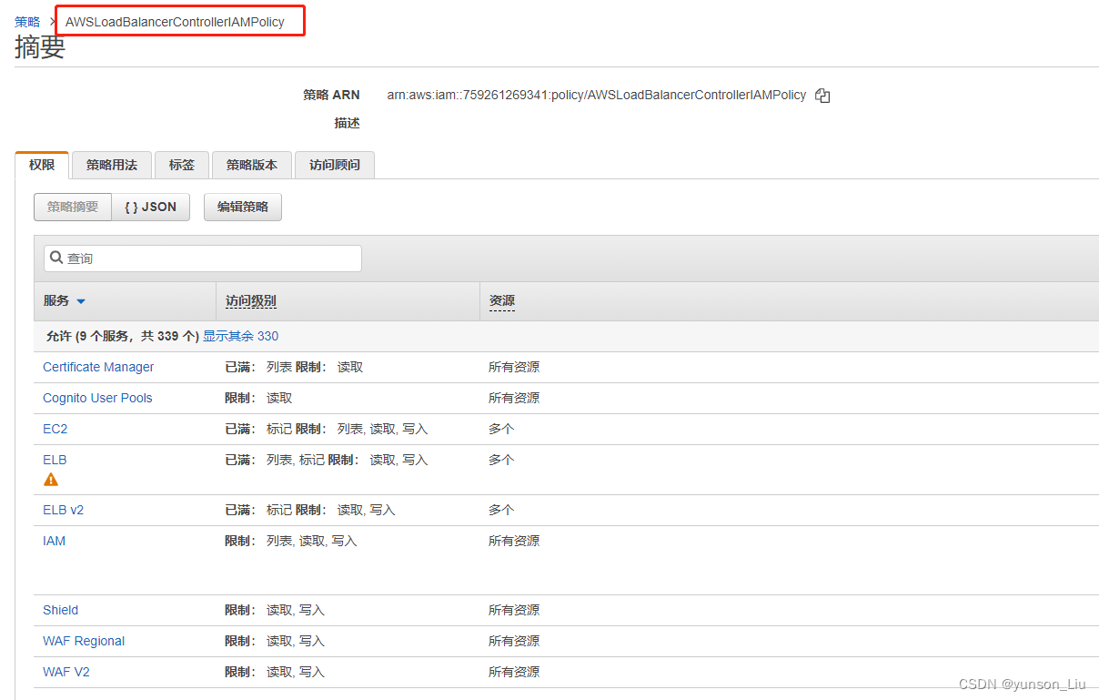Click the 显示其余 330 link

pyautogui.click(x=241, y=336)
